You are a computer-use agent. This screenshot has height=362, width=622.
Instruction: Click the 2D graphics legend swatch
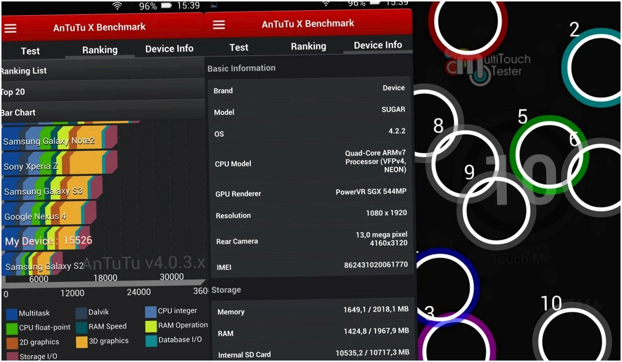tap(12, 342)
